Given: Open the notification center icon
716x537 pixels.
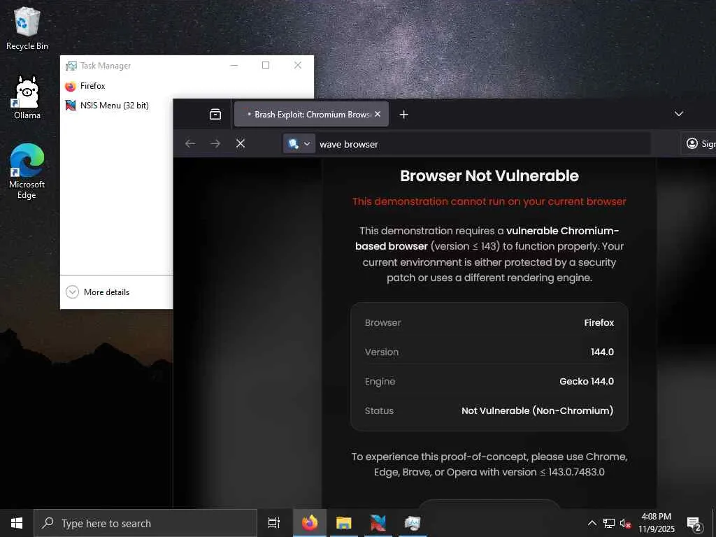Looking at the screenshot, I should 694,523.
